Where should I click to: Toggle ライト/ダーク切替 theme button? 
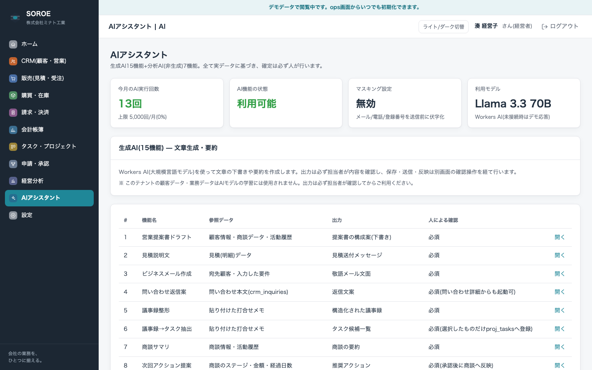pyautogui.click(x=444, y=27)
